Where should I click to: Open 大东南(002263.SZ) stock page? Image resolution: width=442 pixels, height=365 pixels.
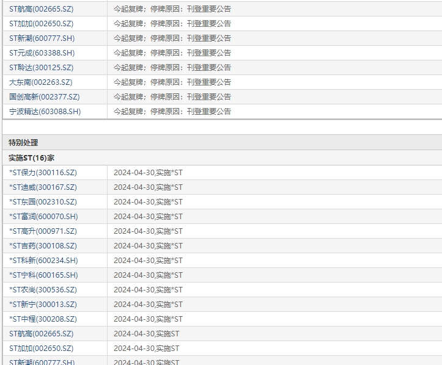[x=40, y=82]
